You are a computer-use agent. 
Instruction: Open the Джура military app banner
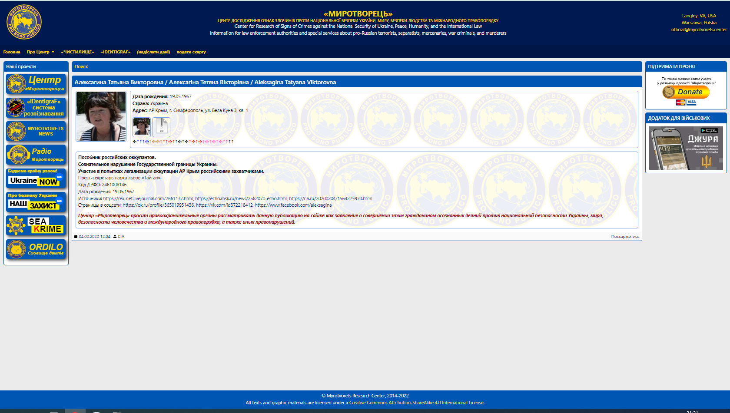click(686, 148)
